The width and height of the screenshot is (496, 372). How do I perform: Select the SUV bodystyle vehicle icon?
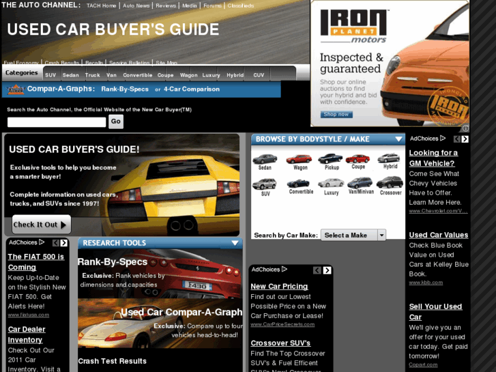point(265,184)
